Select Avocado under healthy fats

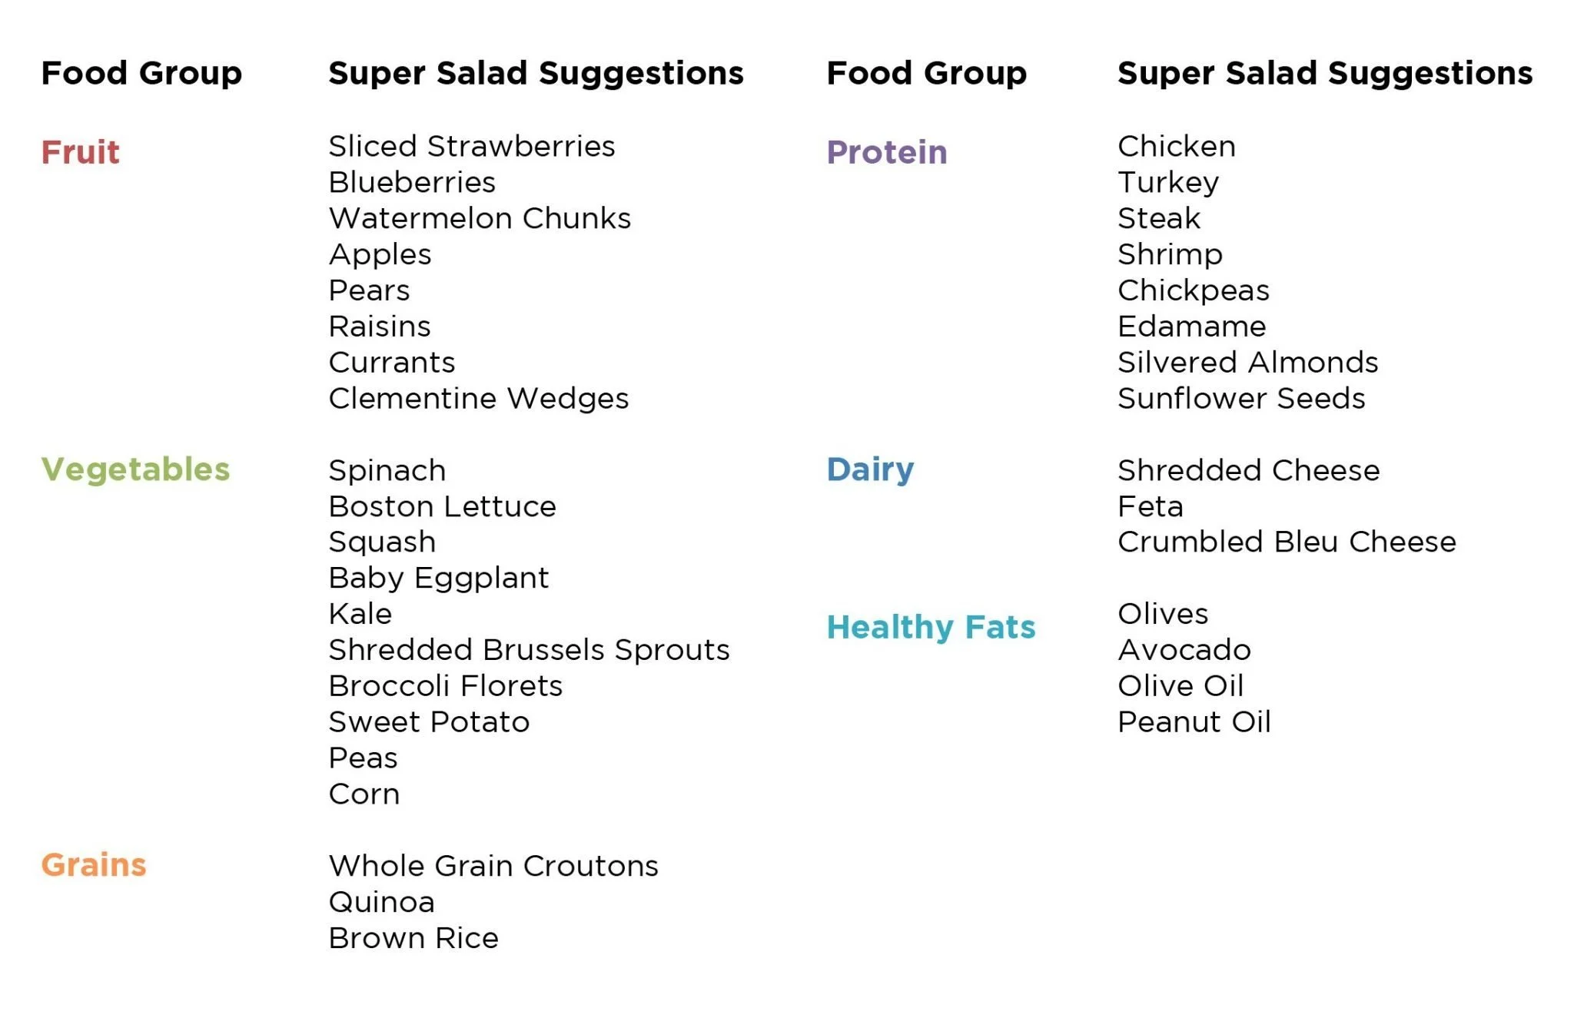click(x=1184, y=650)
